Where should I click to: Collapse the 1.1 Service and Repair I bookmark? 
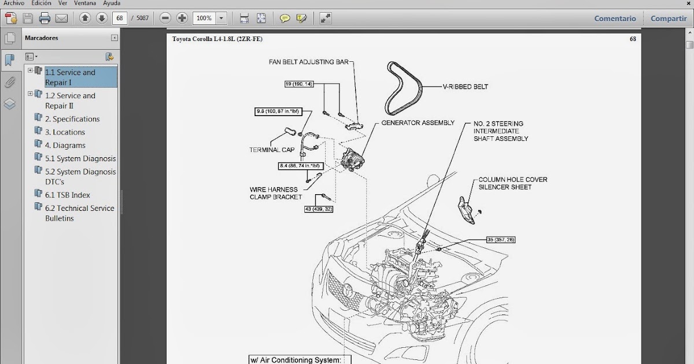pos(30,71)
